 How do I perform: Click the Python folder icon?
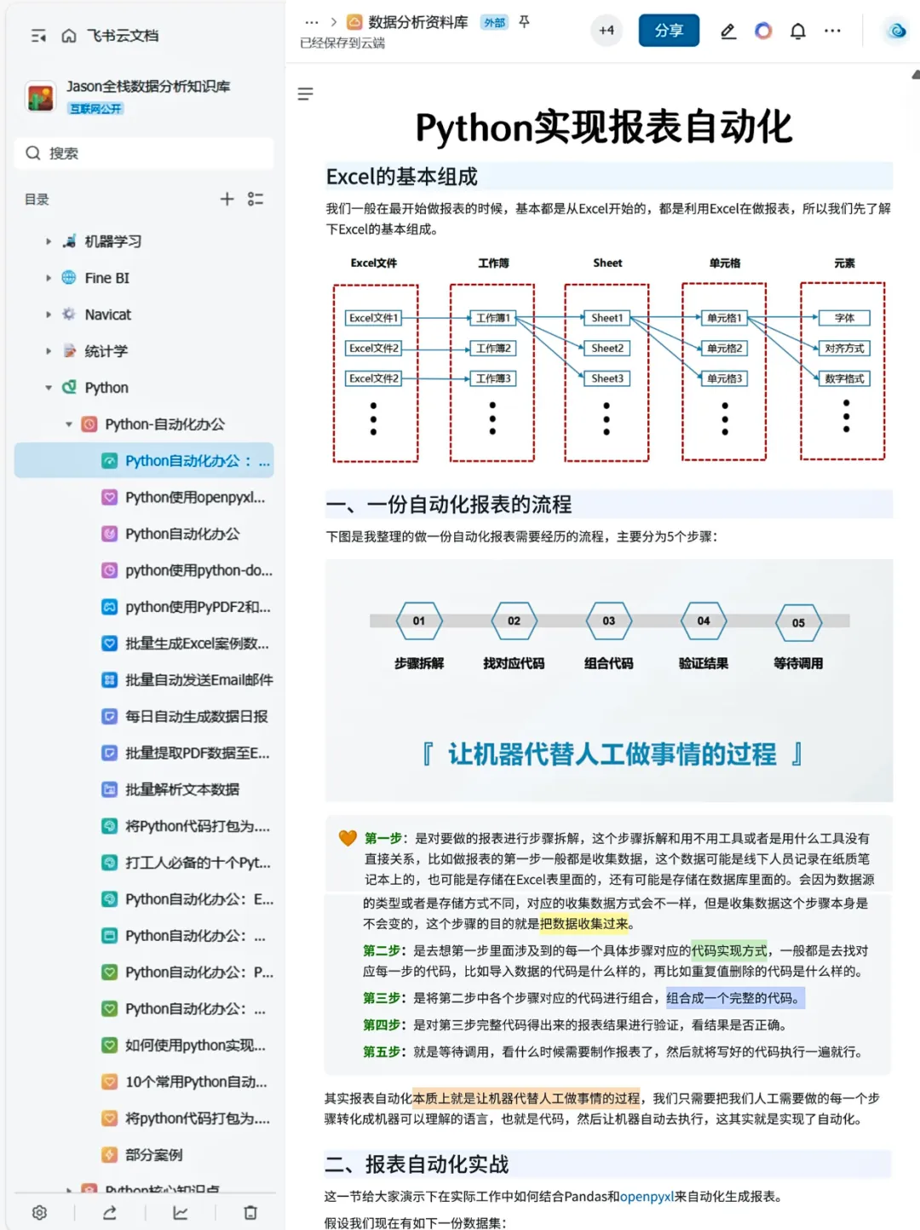coord(69,388)
